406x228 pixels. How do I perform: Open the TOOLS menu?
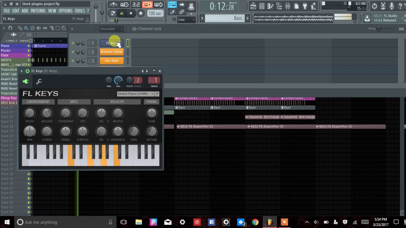80,11
